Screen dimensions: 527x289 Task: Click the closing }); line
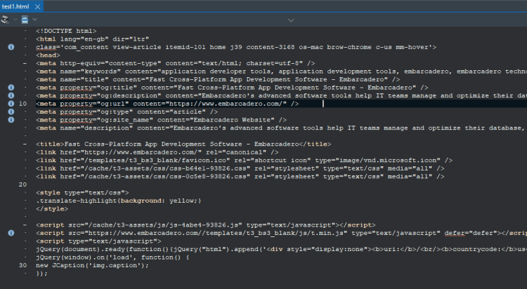coord(42,274)
